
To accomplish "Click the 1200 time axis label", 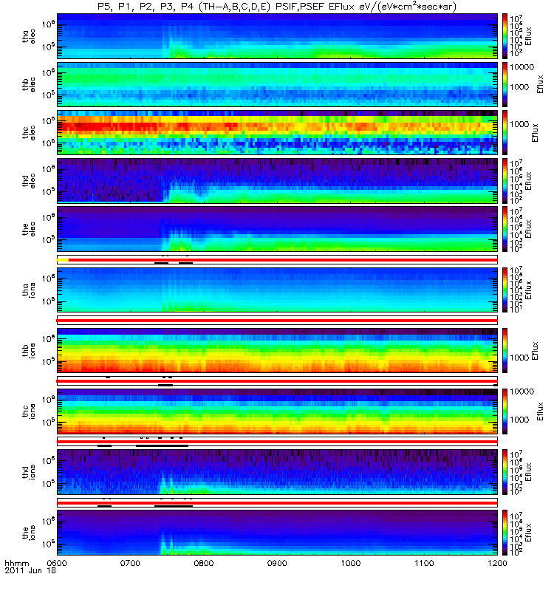I will point(497,563).
